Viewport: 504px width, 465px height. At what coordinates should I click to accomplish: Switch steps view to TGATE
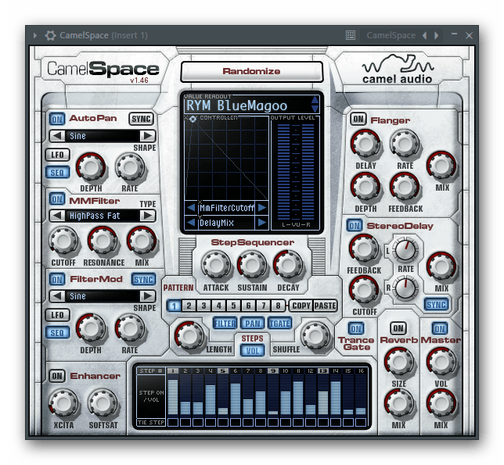point(279,324)
